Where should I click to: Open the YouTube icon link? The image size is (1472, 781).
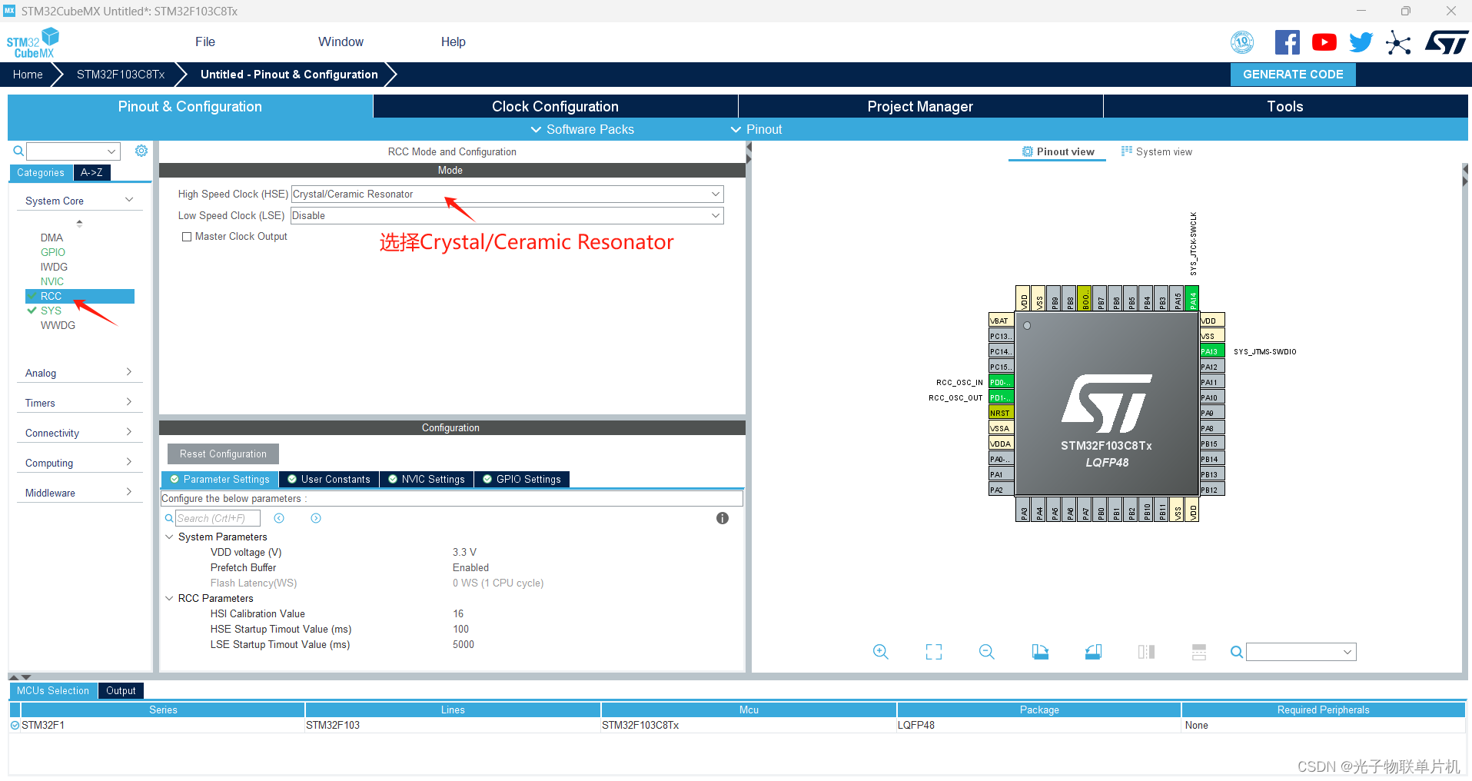pyautogui.click(x=1324, y=42)
